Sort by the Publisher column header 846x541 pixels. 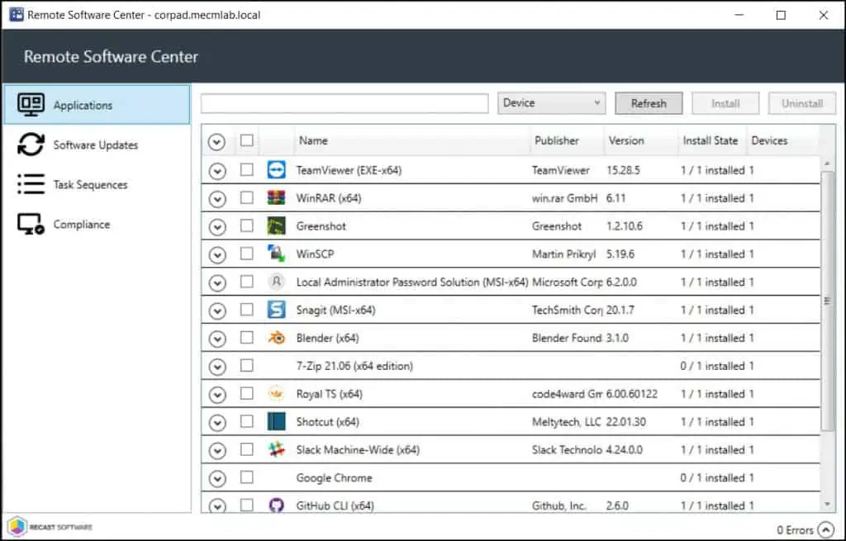click(567, 140)
